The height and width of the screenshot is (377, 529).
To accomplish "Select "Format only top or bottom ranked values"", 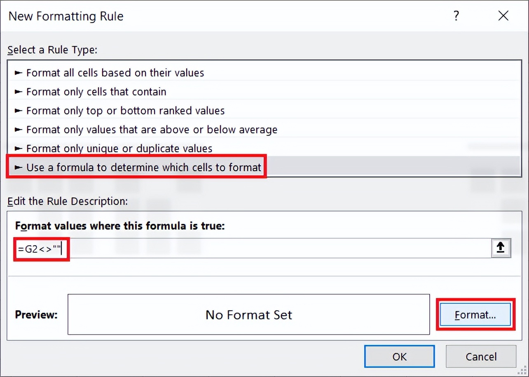I will tap(126, 111).
